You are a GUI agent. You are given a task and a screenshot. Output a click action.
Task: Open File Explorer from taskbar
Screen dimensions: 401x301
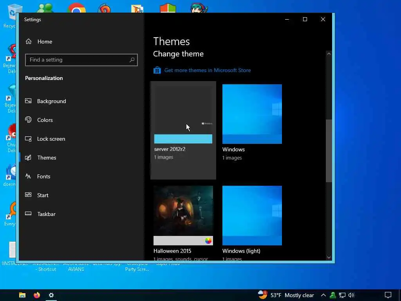pos(22,295)
